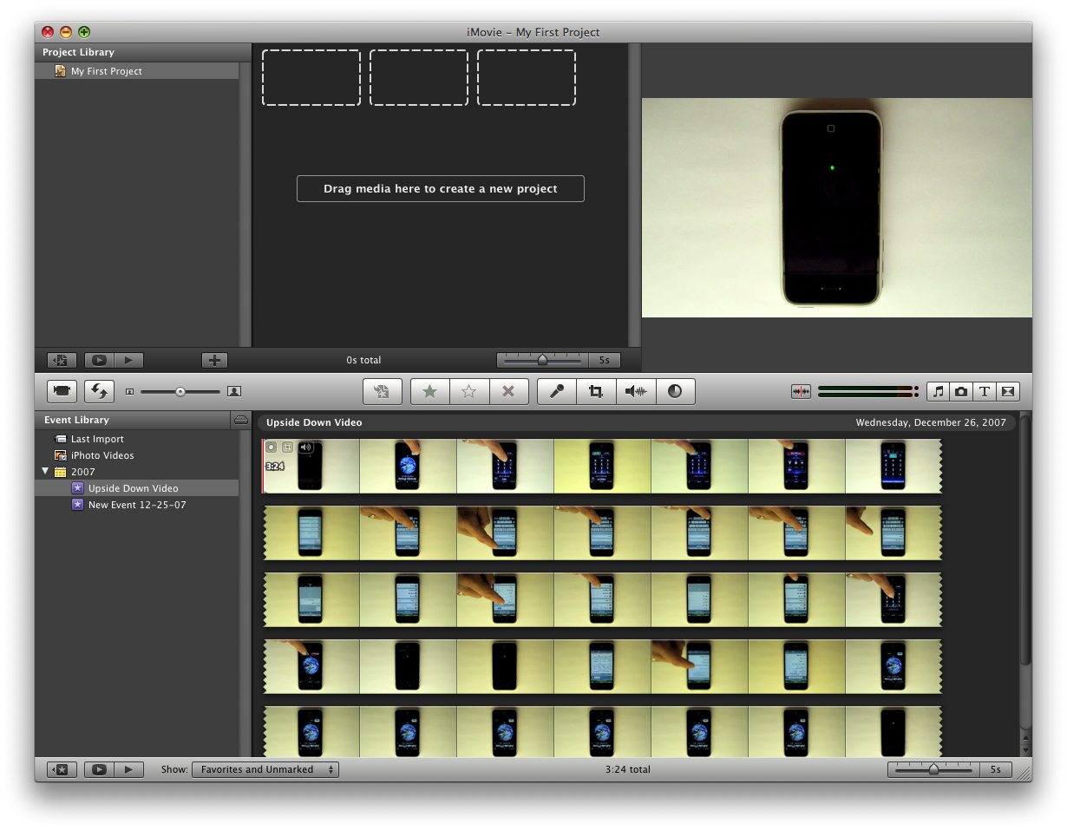
Task: Click the "5s" label in the event browser
Action: click(996, 769)
